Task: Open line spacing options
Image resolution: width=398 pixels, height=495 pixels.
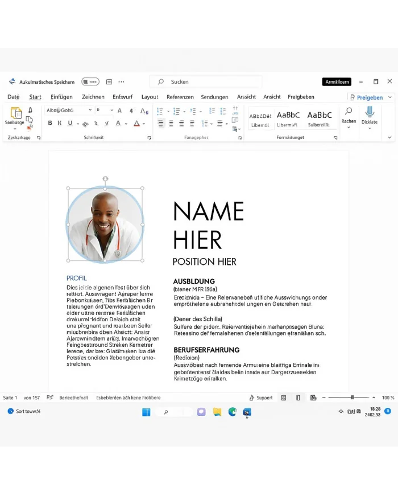Action: 205,124
